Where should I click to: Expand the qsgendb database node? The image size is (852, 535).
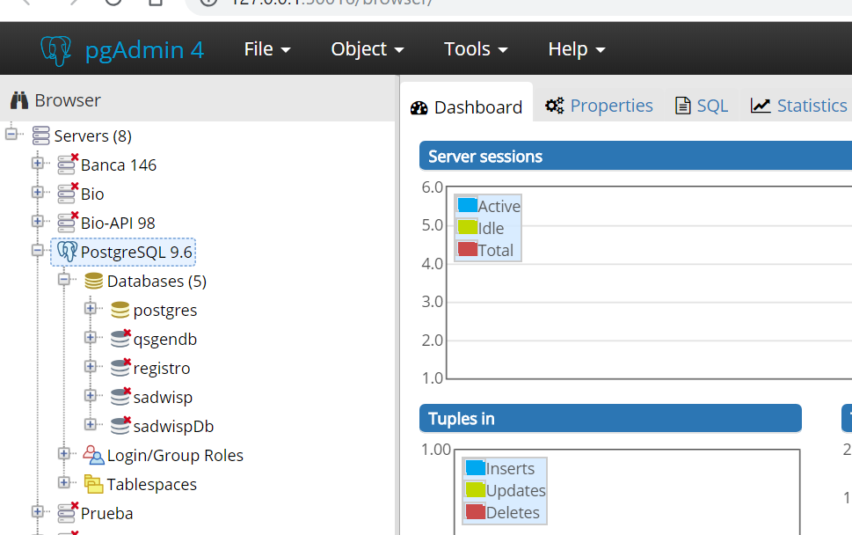(91, 337)
